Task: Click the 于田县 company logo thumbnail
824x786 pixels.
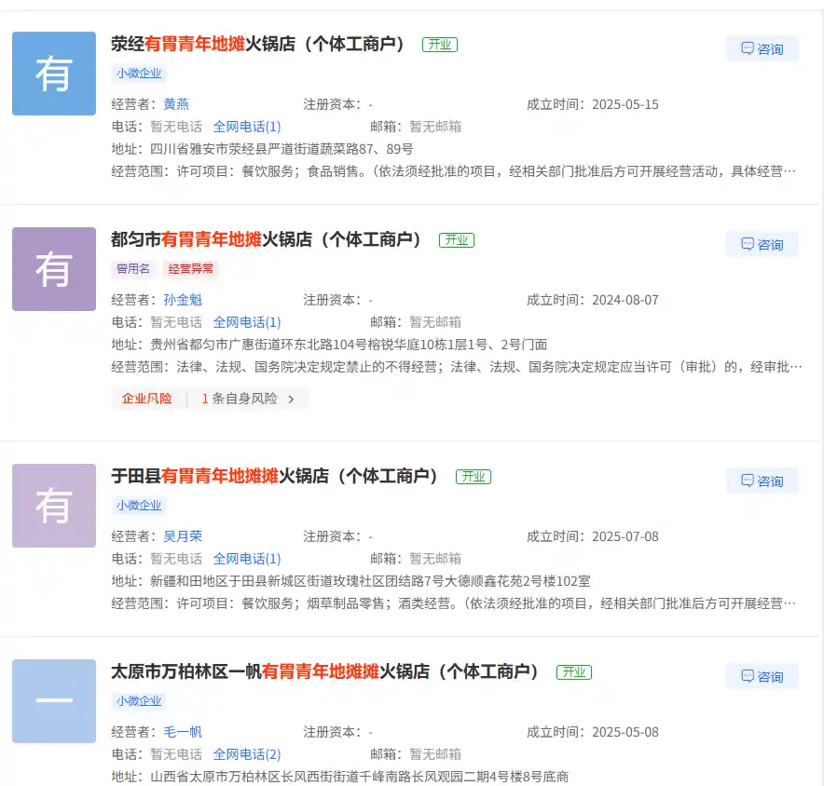Action: click(x=54, y=506)
